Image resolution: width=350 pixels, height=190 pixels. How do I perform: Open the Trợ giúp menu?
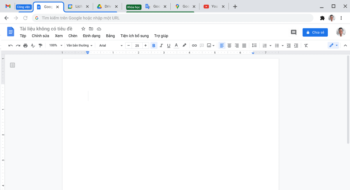click(x=161, y=36)
